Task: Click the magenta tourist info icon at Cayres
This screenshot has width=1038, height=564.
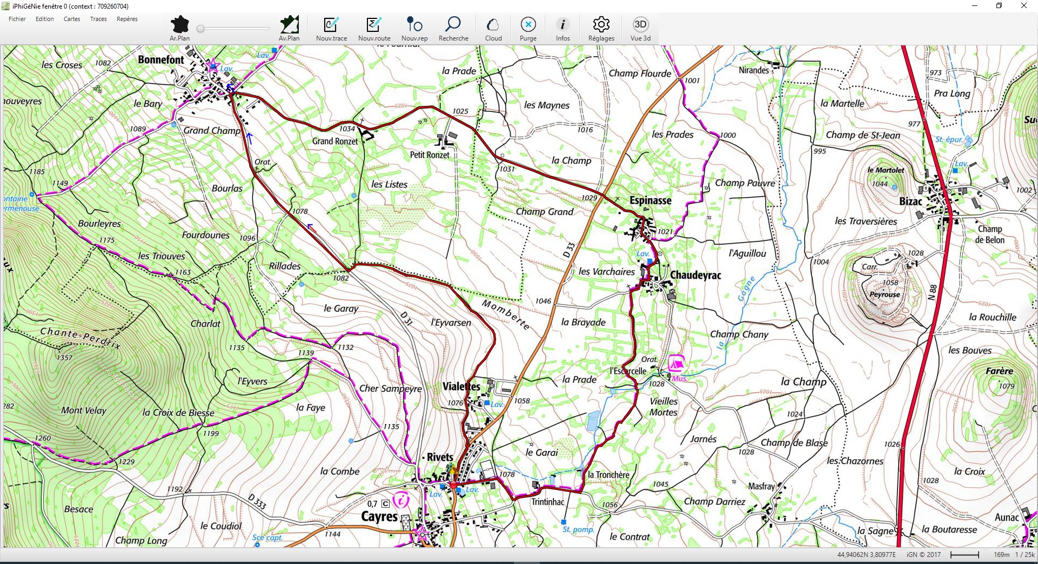Action: coord(400,500)
